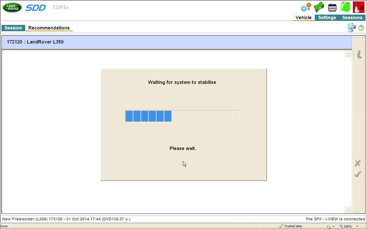This screenshot has height=229, width=367.
Task: Click the information 'i' icon in sidebar
Action: 359,54
